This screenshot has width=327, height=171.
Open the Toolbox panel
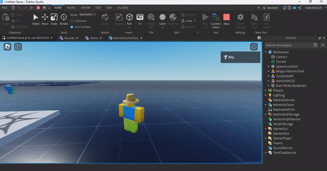(119, 19)
